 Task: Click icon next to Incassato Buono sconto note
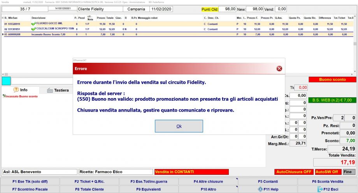coord(4,96)
